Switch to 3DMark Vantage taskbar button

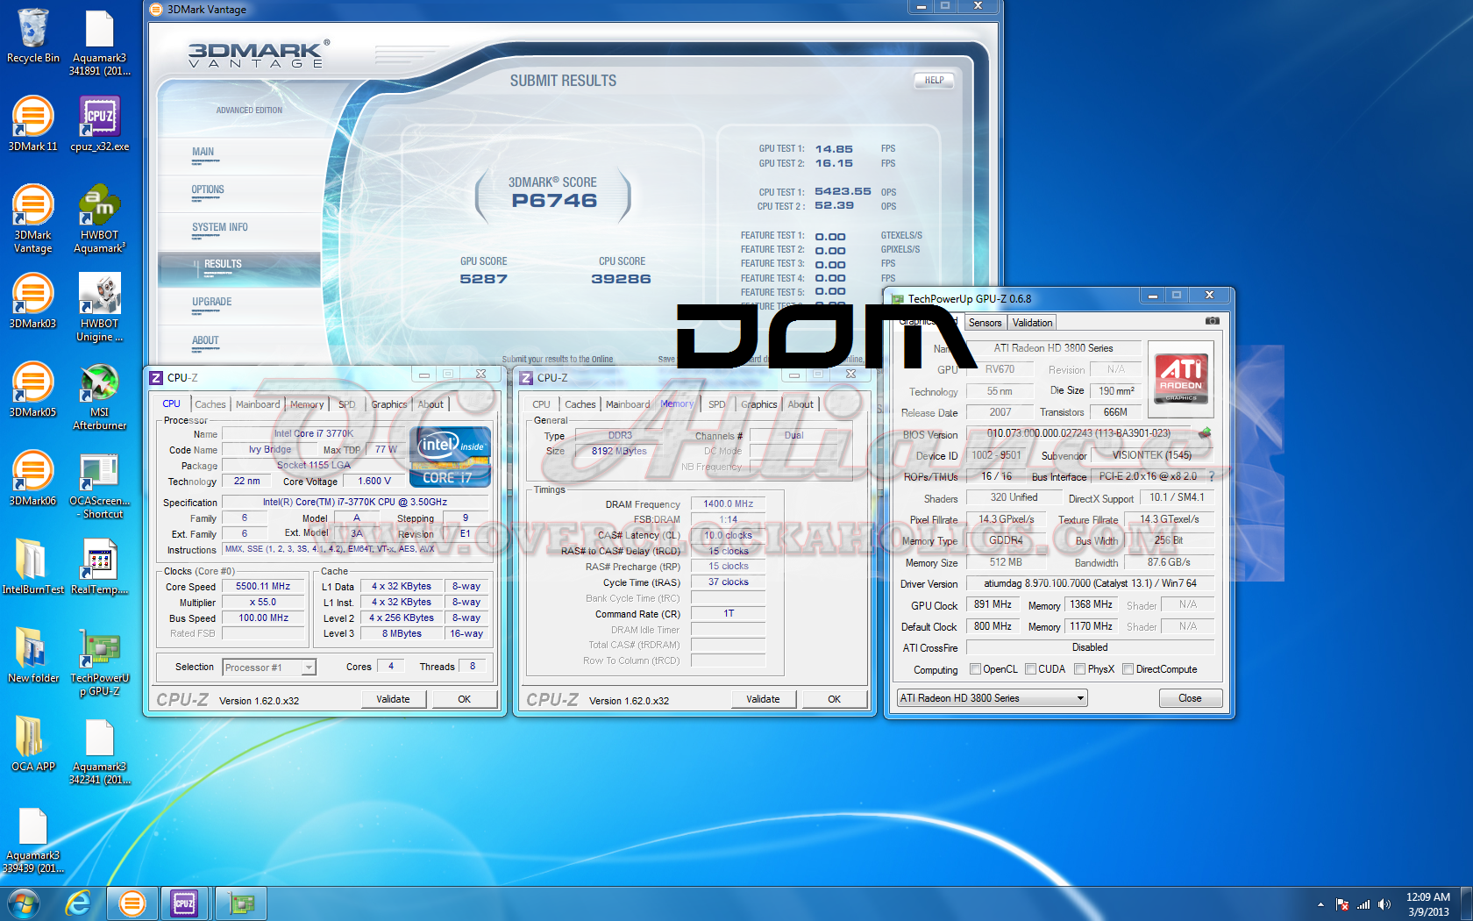coord(132,903)
